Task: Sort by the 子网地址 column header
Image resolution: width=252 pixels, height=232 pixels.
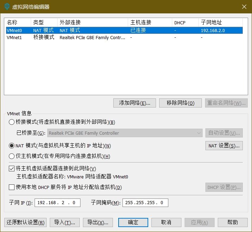Action: [219, 23]
